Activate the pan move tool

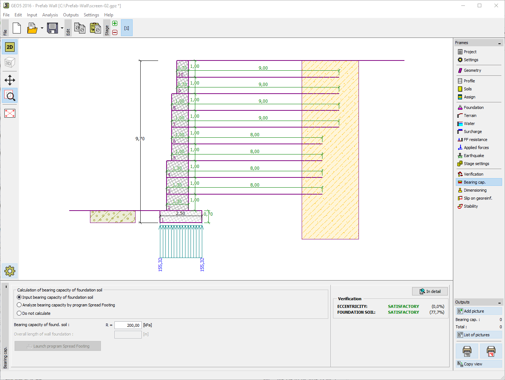coord(10,80)
